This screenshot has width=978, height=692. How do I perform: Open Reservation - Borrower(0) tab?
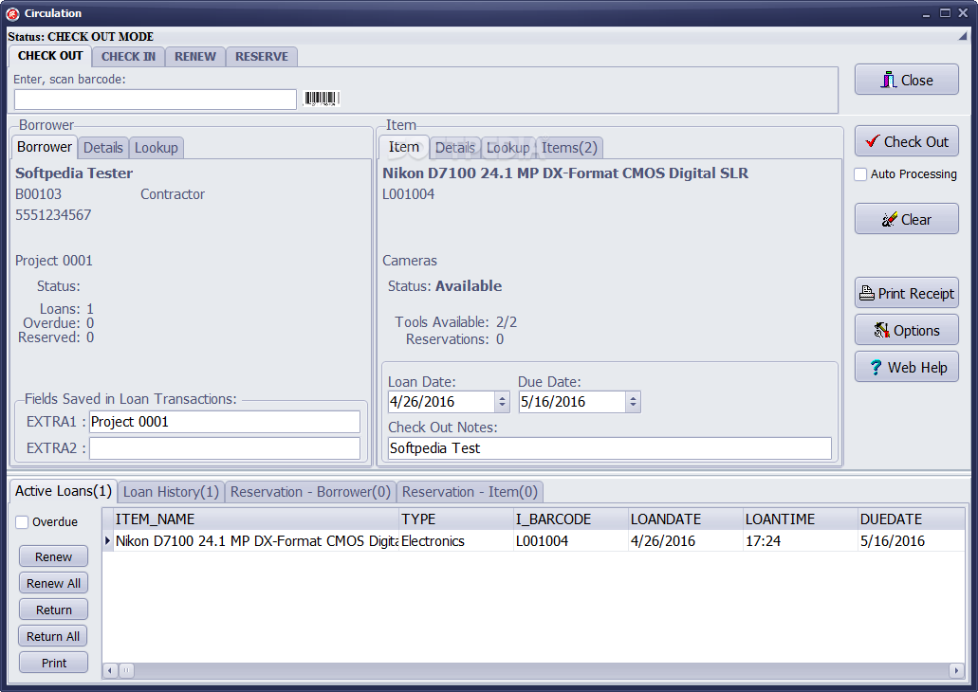(310, 492)
